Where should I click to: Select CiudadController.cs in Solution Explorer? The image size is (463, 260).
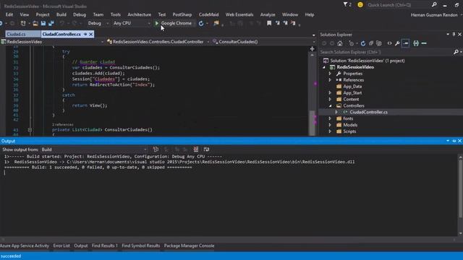(x=368, y=112)
